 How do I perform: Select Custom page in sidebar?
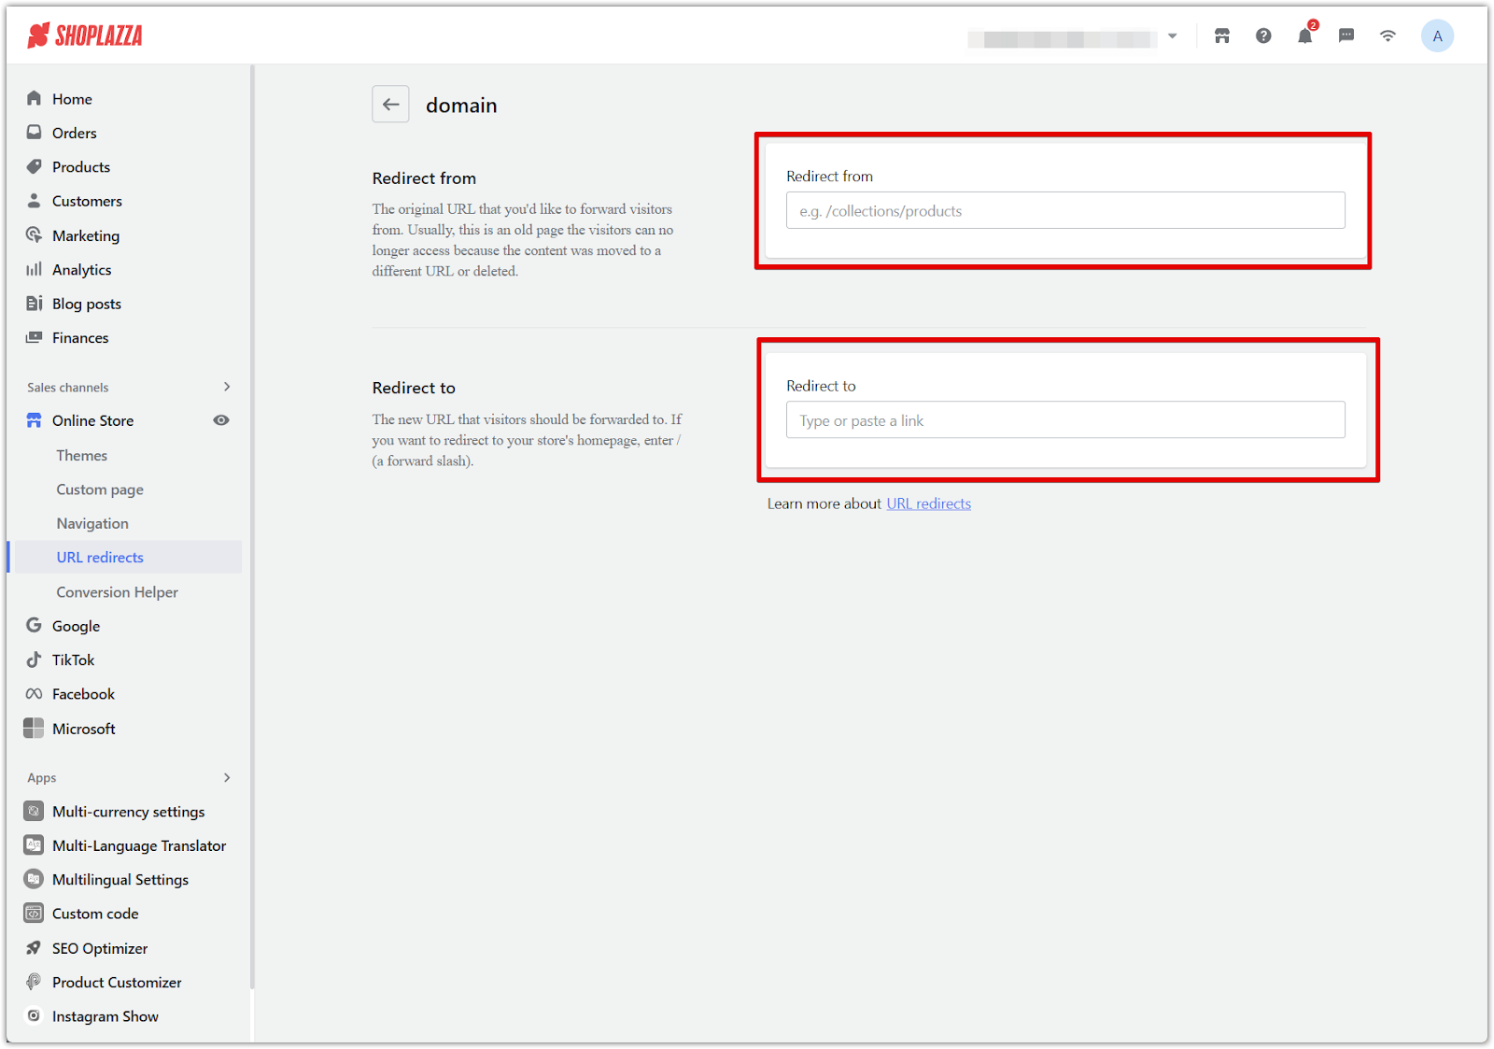(x=100, y=489)
